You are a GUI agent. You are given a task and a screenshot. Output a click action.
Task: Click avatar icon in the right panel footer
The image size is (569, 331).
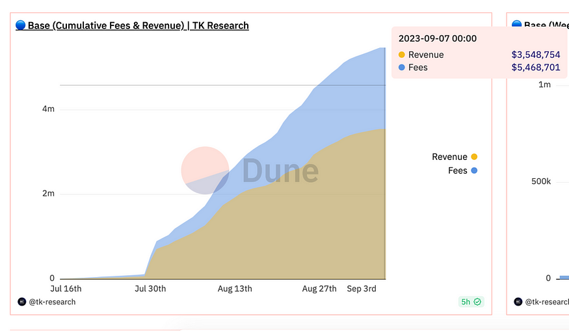pos(518,302)
